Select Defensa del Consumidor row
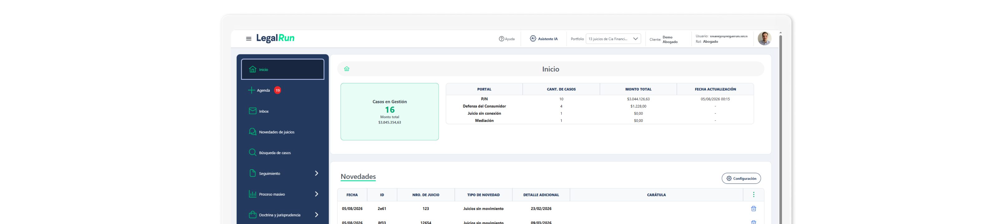Image resolution: width=999 pixels, height=224 pixels. point(599,106)
